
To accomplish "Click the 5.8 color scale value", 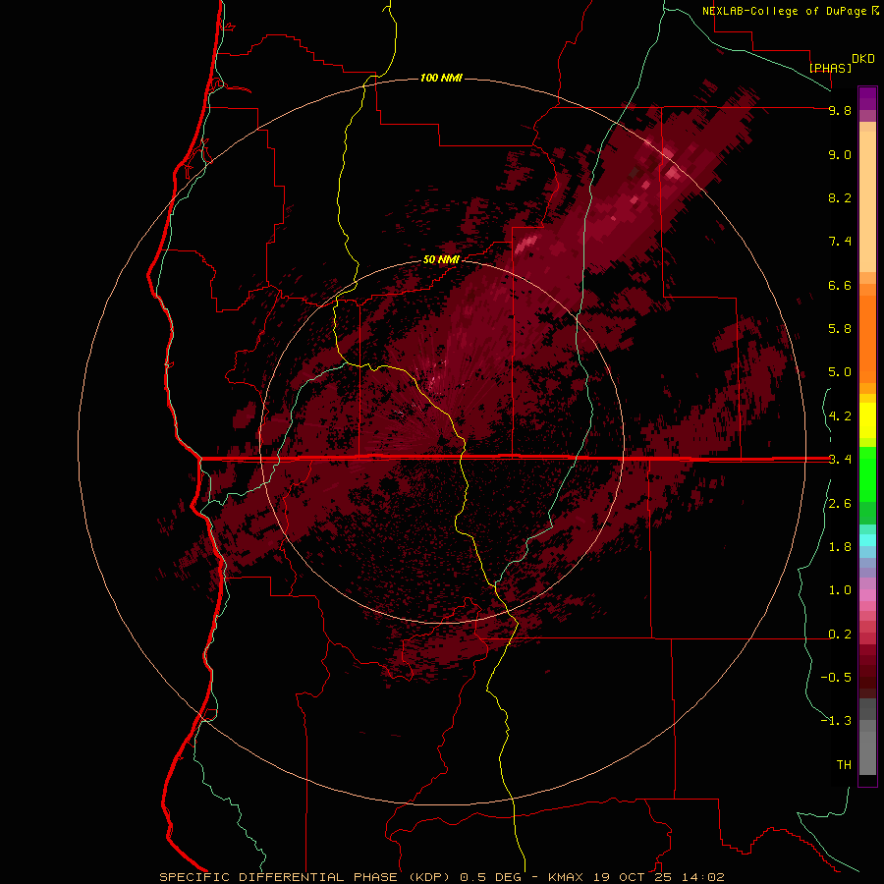I will (840, 329).
